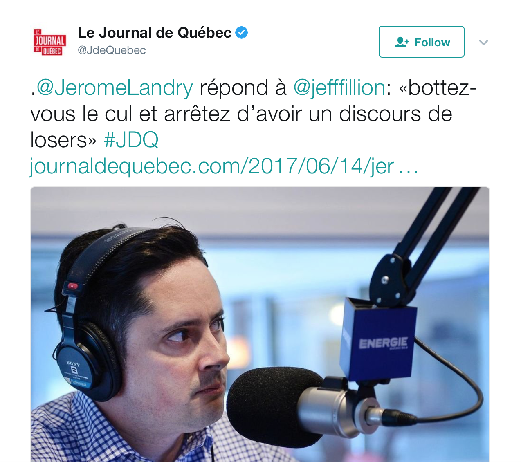Open the #JDQ hashtag
521x462 pixels.
tap(131, 140)
